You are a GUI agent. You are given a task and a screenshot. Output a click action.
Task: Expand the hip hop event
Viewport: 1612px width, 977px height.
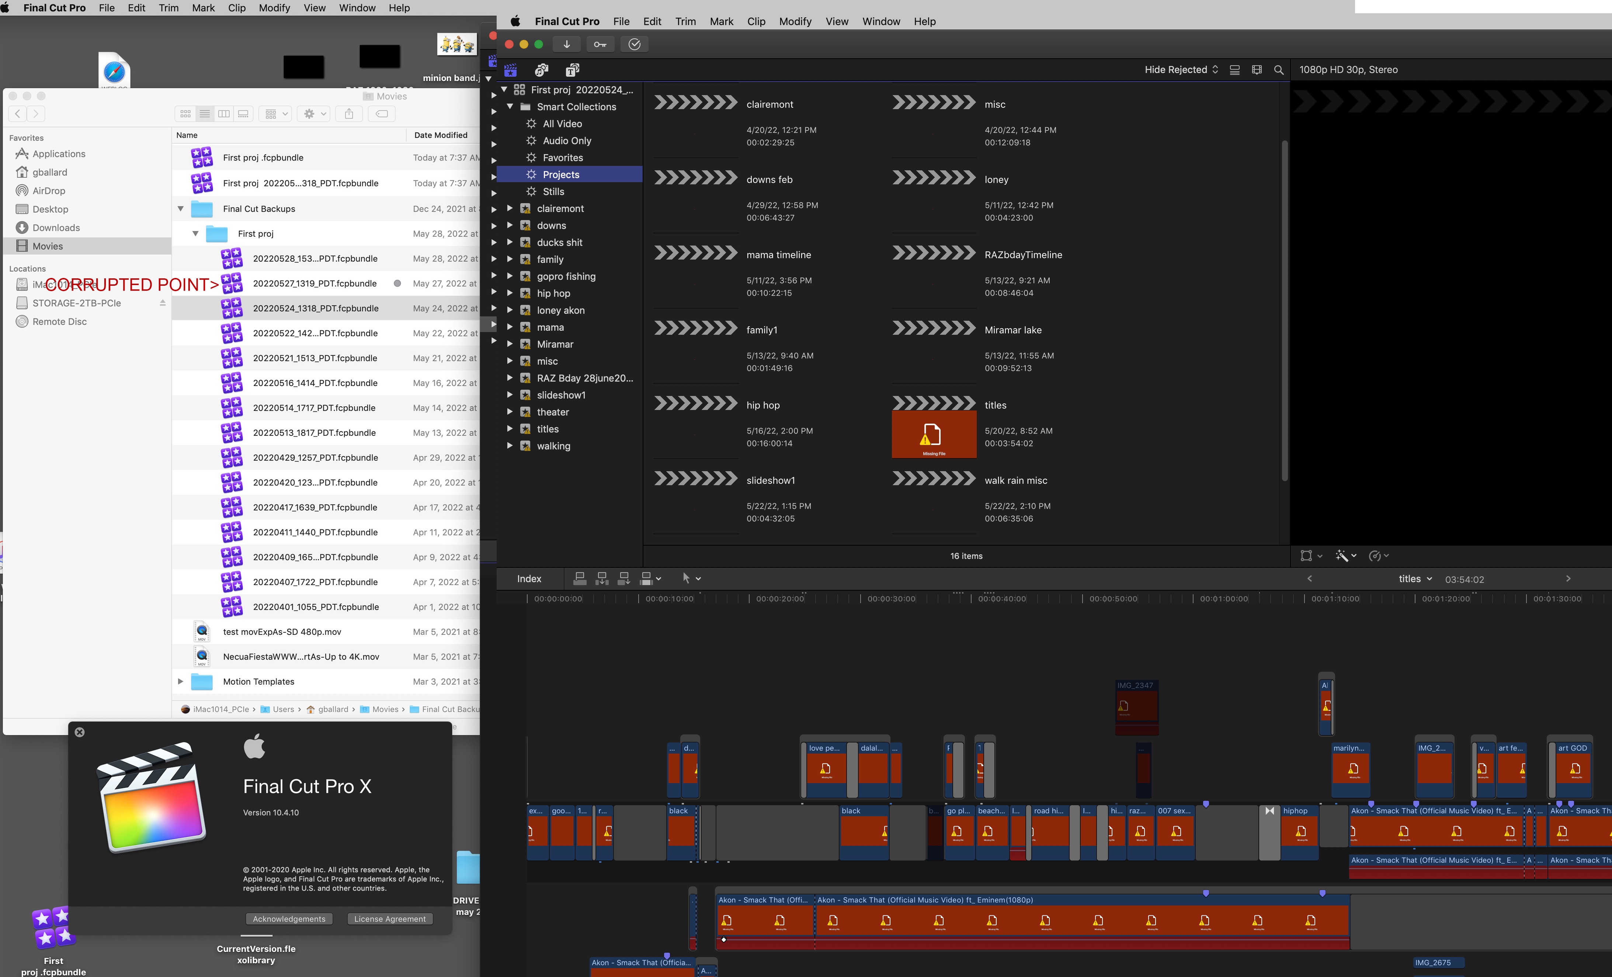(510, 293)
